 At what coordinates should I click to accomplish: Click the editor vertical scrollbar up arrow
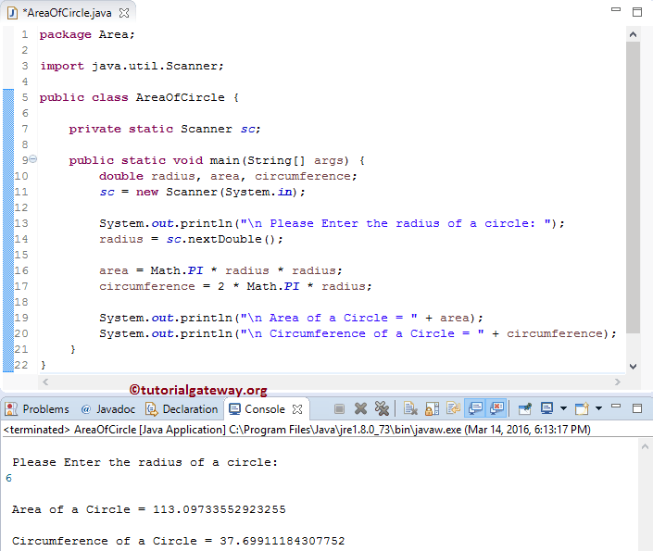coord(633,34)
